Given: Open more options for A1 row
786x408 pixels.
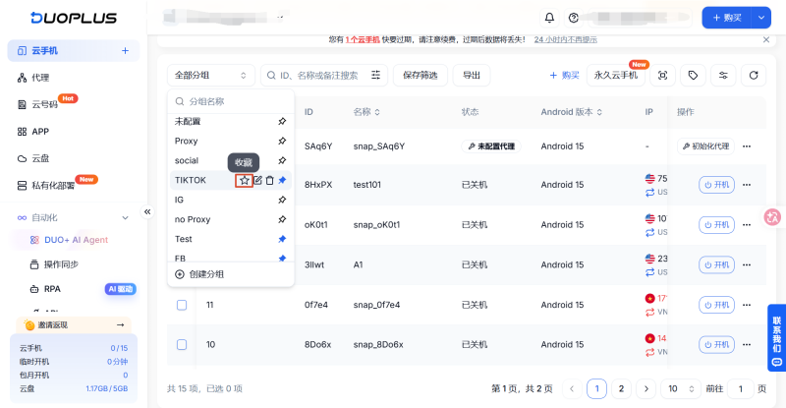Looking at the screenshot, I should point(747,265).
